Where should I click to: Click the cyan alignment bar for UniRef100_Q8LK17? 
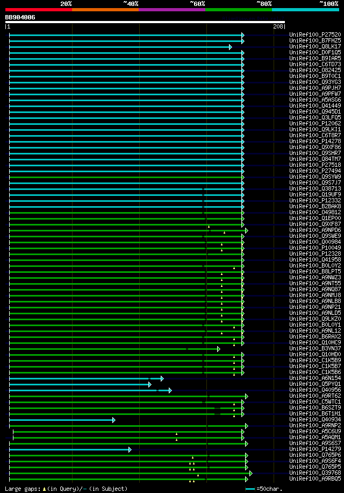(120, 47)
